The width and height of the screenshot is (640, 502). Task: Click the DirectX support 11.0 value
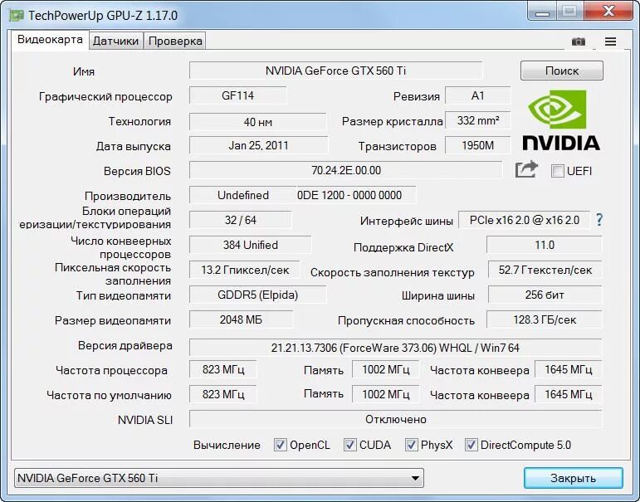(545, 245)
